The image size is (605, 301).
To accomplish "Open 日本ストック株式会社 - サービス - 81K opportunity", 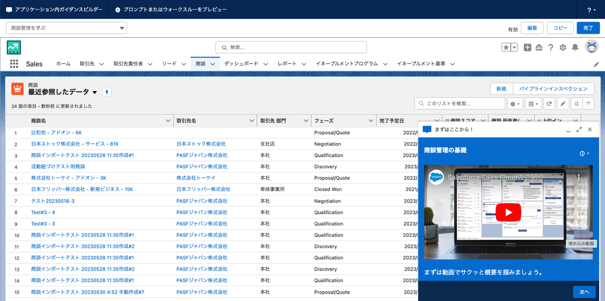I will click(x=75, y=144).
